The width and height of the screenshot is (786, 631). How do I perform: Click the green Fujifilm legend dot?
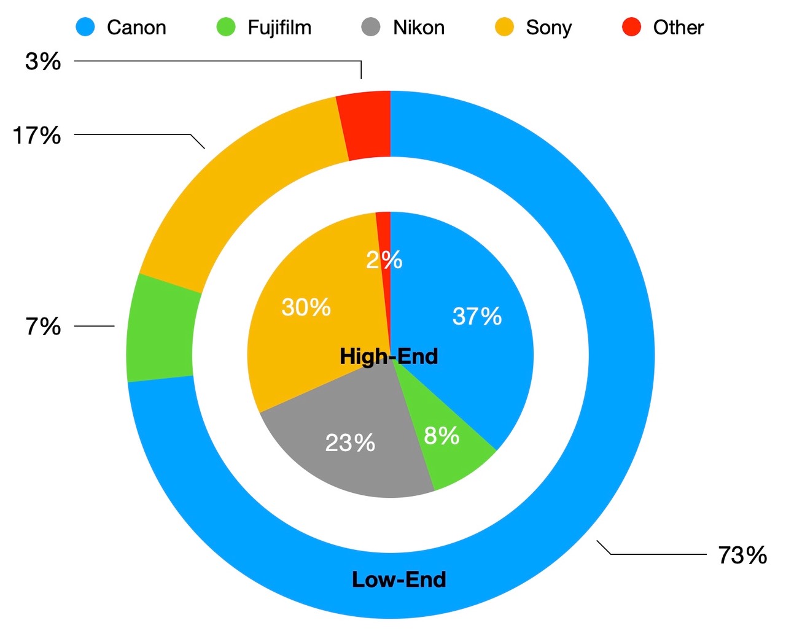226,27
